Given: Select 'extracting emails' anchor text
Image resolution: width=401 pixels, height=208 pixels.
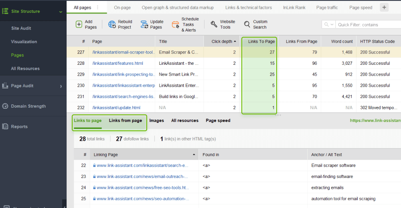Looking at the screenshot, I should coord(327,188).
